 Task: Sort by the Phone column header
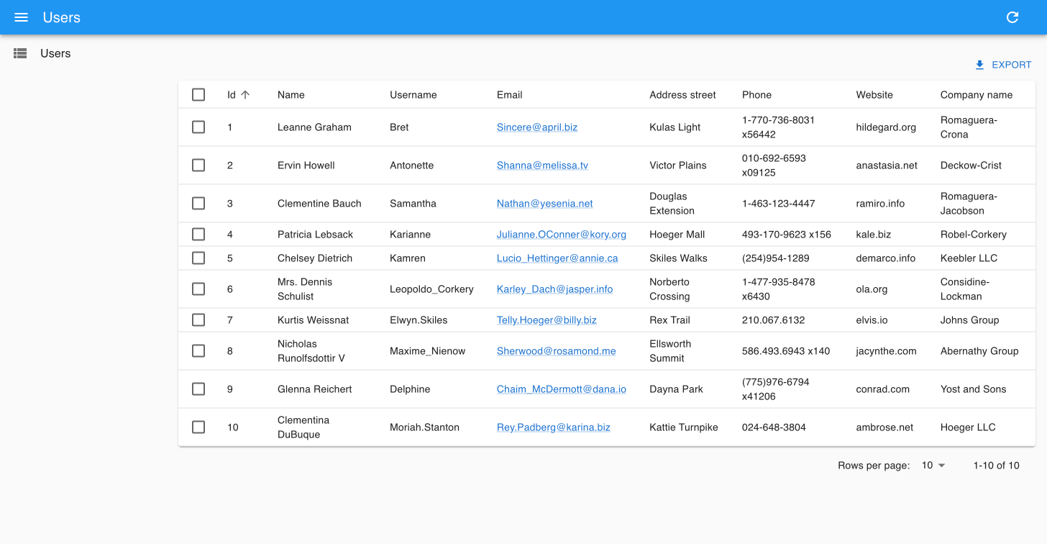[756, 94]
